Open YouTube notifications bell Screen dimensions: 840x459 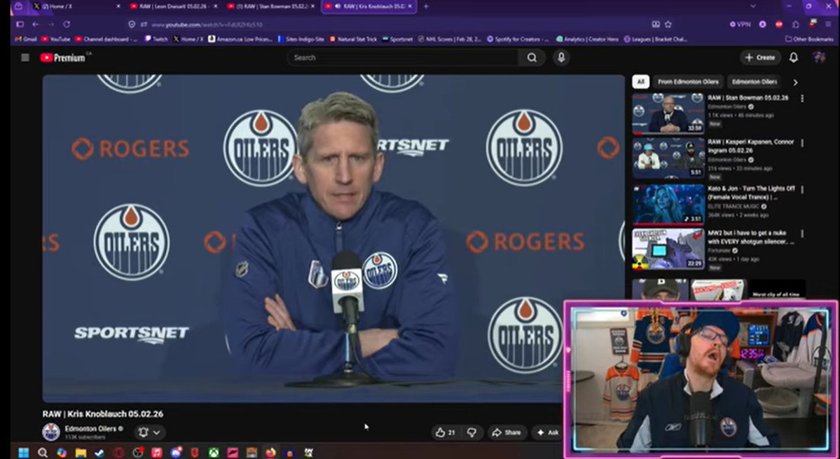(793, 57)
